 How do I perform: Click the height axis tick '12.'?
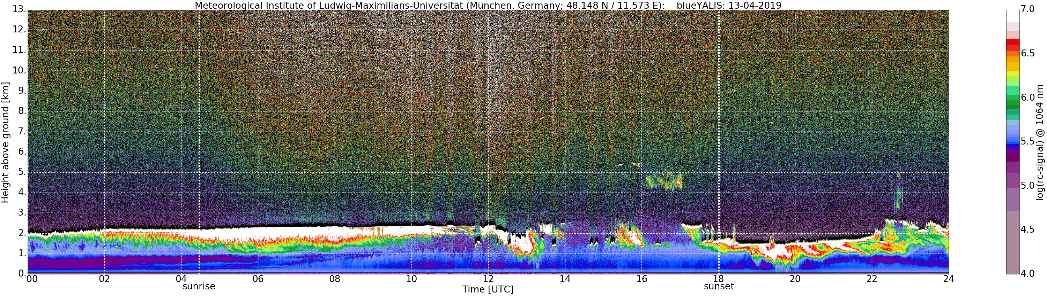(x=19, y=30)
